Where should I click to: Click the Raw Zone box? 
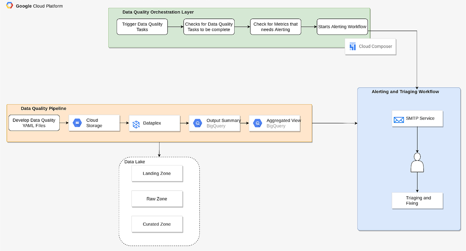point(157,199)
